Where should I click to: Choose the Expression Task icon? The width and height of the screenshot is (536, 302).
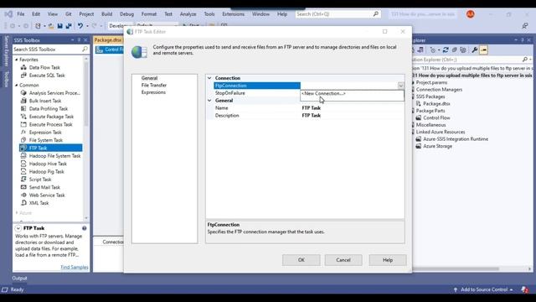[23, 133]
